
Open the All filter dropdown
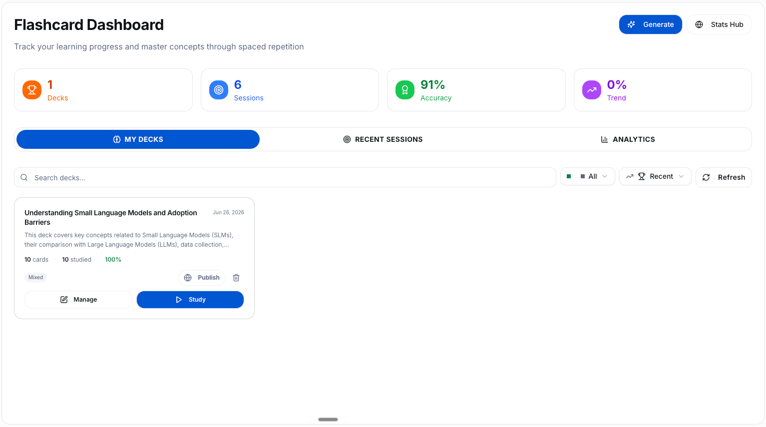(x=588, y=176)
